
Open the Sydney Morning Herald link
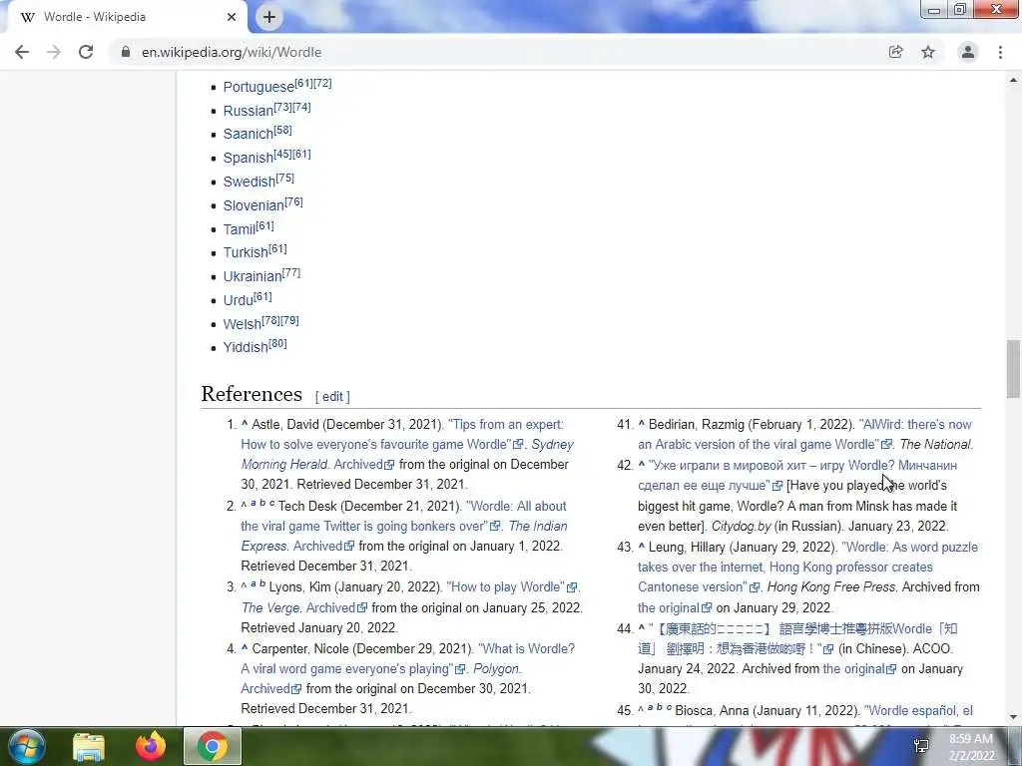[407, 454]
